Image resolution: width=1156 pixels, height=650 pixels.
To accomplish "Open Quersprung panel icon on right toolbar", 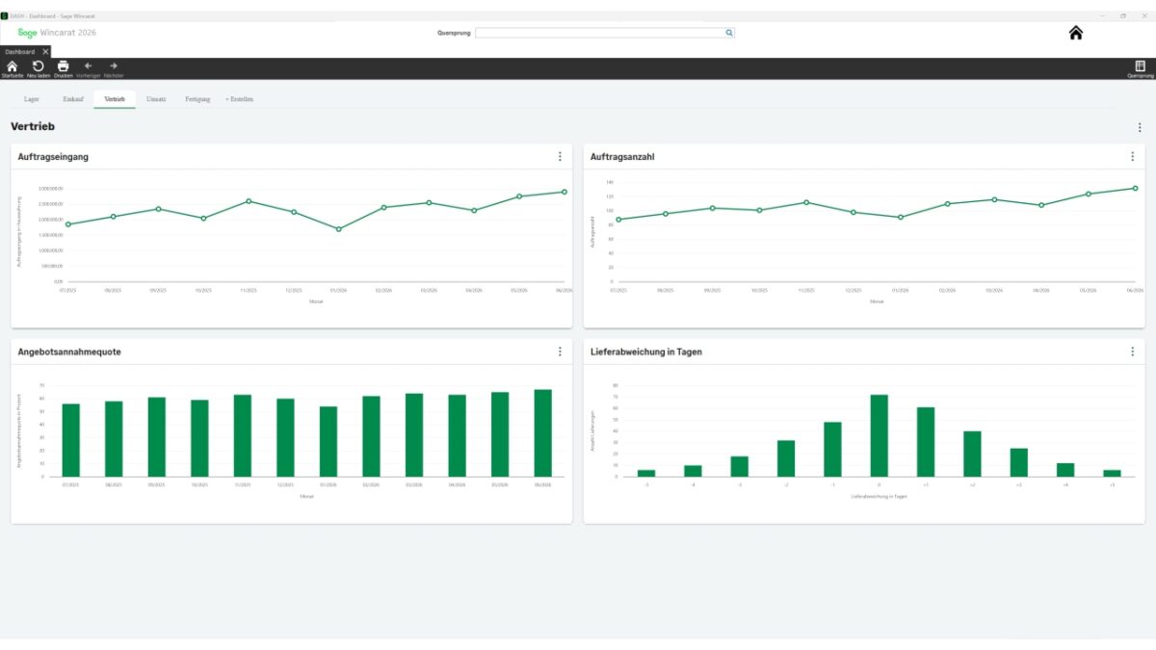I will pyautogui.click(x=1140, y=67).
